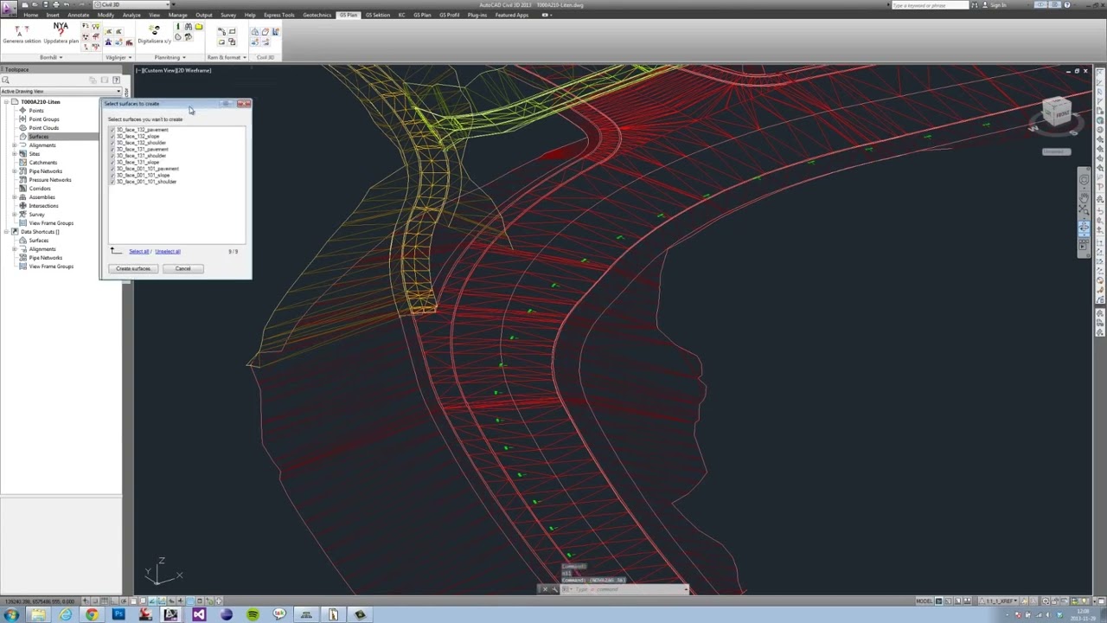
Task: Open Chrome from the Windows taskbar
Action: click(92, 614)
